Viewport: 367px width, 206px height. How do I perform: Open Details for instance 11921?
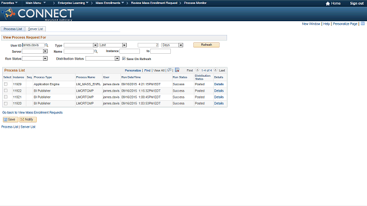point(219,97)
